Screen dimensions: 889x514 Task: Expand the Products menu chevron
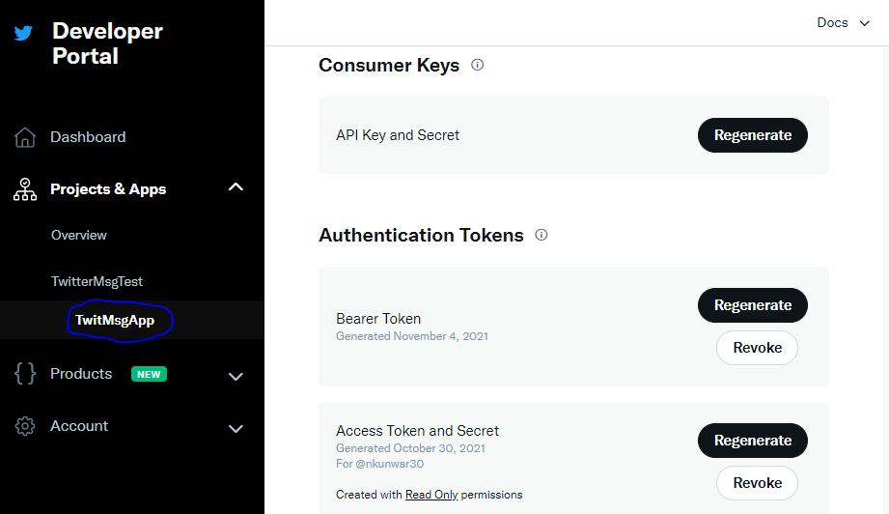[x=236, y=376]
